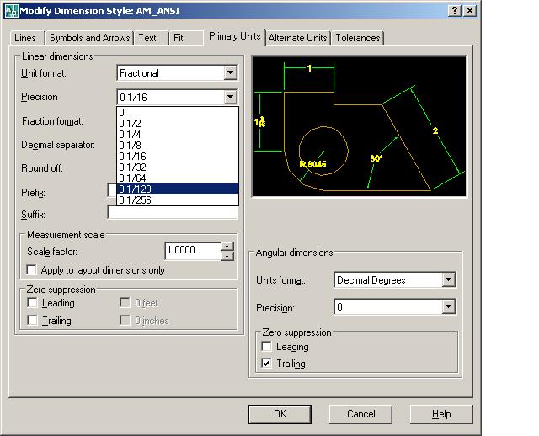Screen dimensions: 539x436
Task: Enable Apply to layout dimensions only
Action: (x=33, y=270)
